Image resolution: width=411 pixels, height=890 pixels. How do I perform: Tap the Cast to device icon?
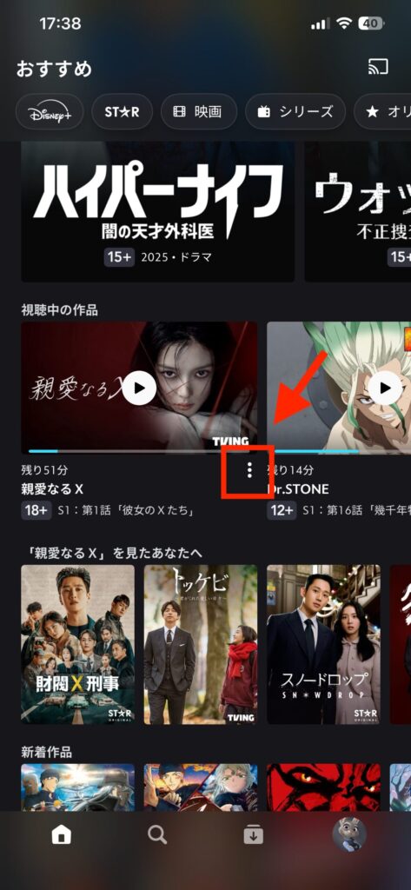pos(377,68)
